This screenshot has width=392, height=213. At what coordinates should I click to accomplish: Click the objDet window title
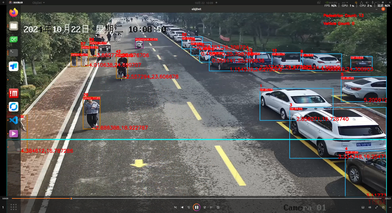coord(196,9)
